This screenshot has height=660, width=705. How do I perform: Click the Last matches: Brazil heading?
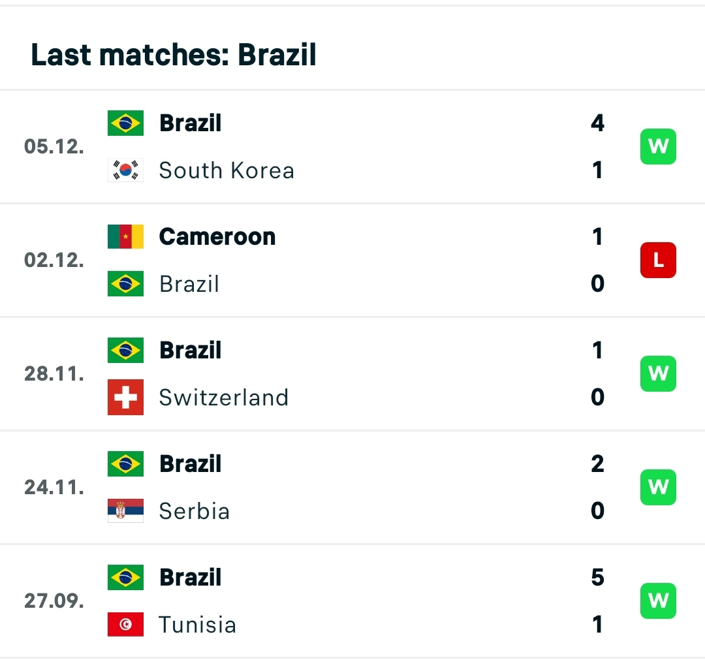[174, 55]
